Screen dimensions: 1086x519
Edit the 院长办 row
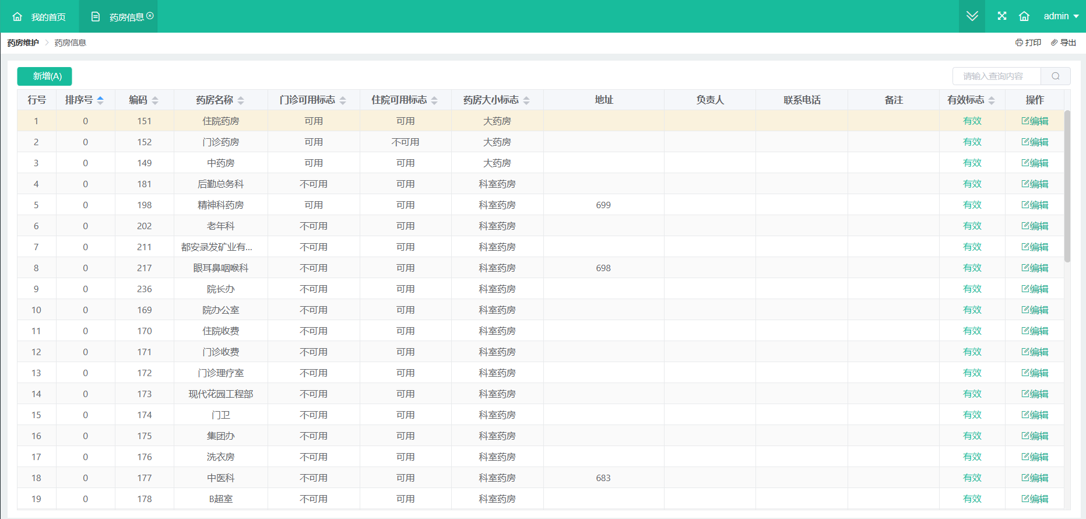[1035, 289]
